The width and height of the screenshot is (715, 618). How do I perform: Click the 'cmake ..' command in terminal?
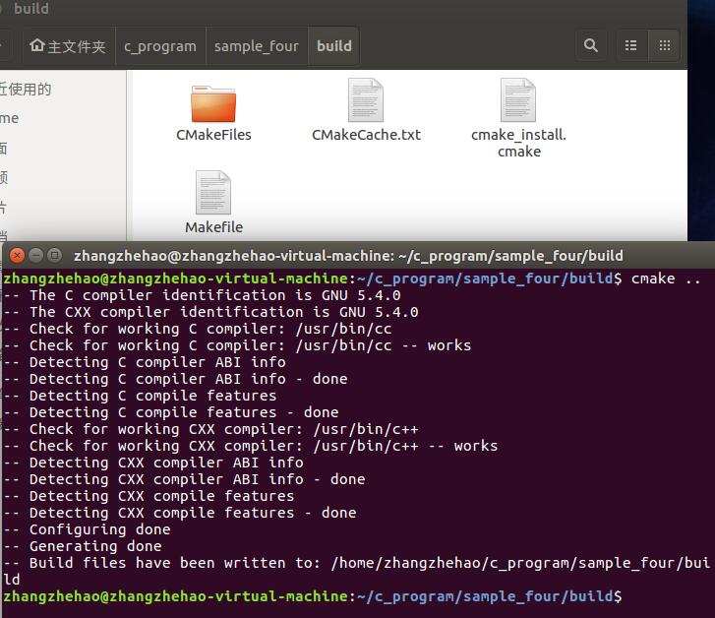click(666, 278)
